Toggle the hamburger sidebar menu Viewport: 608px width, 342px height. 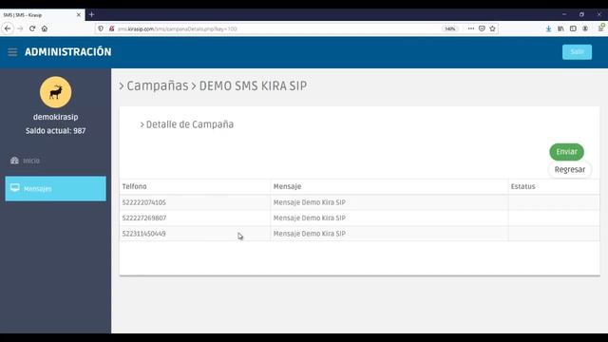click(12, 52)
